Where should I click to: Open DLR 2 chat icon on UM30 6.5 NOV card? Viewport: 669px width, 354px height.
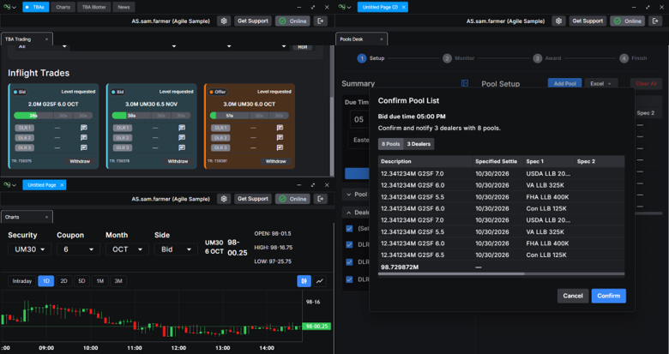coord(182,138)
